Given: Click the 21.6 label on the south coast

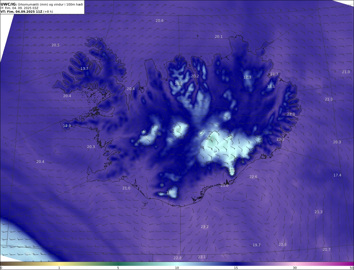Looking at the screenshot, I should (224, 186).
